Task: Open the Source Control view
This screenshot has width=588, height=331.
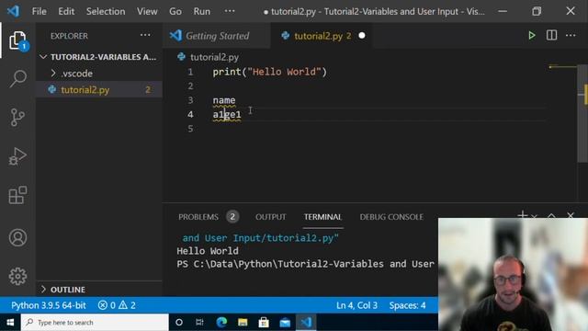Action: pyautogui.click(x=17, y=118)
